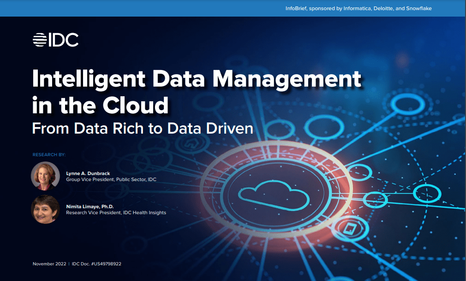Viewport: 466px width, 281px height.
Task: Open Lynne A. Dunbrack's portrait photo
Action: point(45,176)
